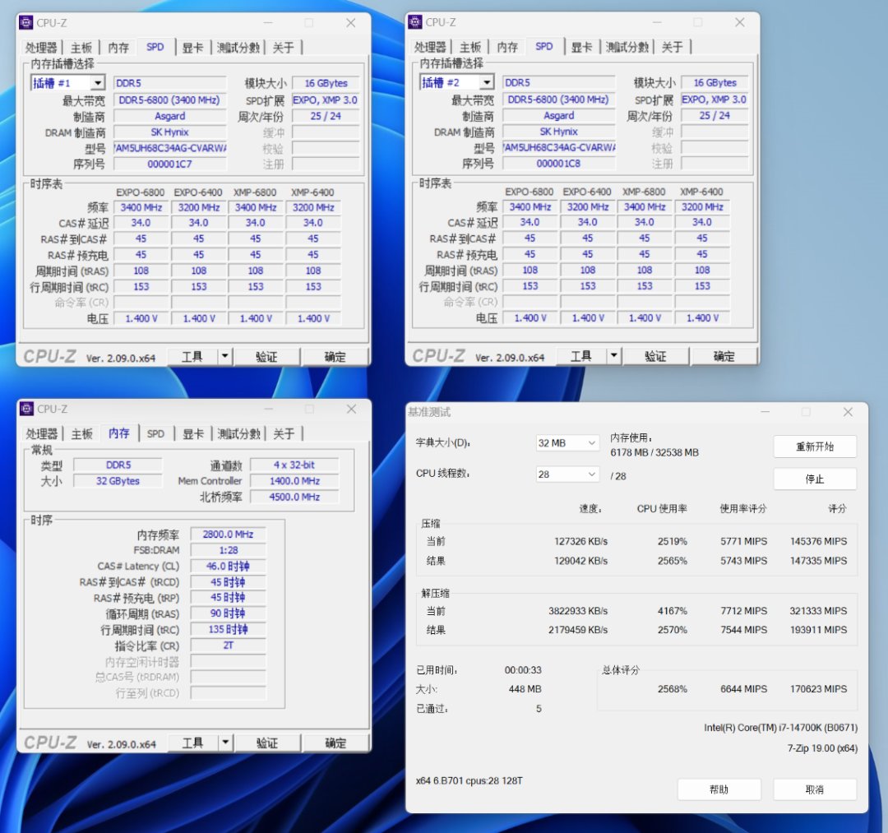Select 内存 tab in memory window
This screenshot has width=888, height=833.
tap(119, 433)
